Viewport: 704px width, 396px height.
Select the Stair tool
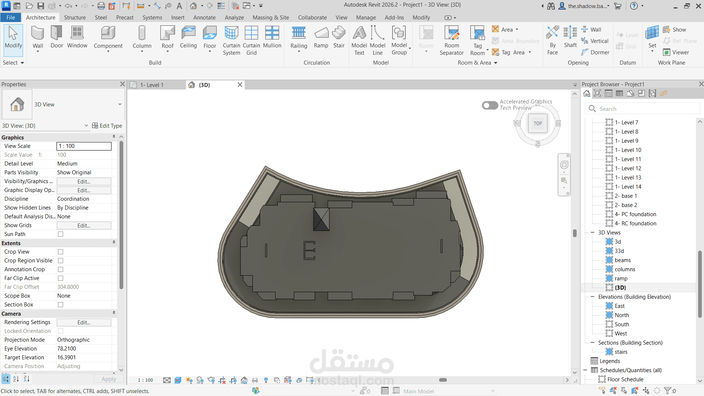[339, 37]
